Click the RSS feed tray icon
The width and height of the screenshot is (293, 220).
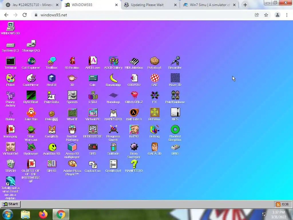pos(278,204)
